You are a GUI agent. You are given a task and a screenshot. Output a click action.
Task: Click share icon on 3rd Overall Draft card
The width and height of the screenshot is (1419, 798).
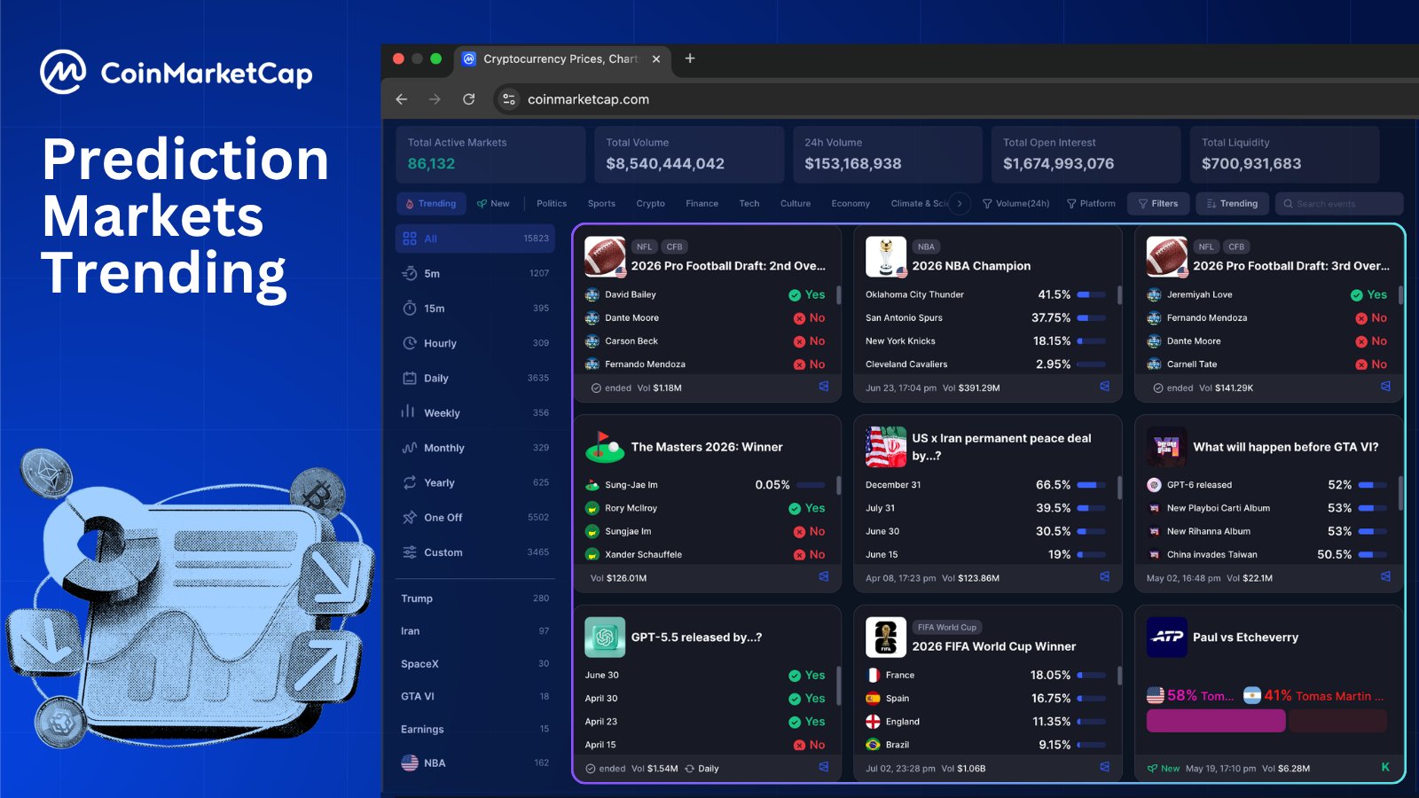[1385, 387]
